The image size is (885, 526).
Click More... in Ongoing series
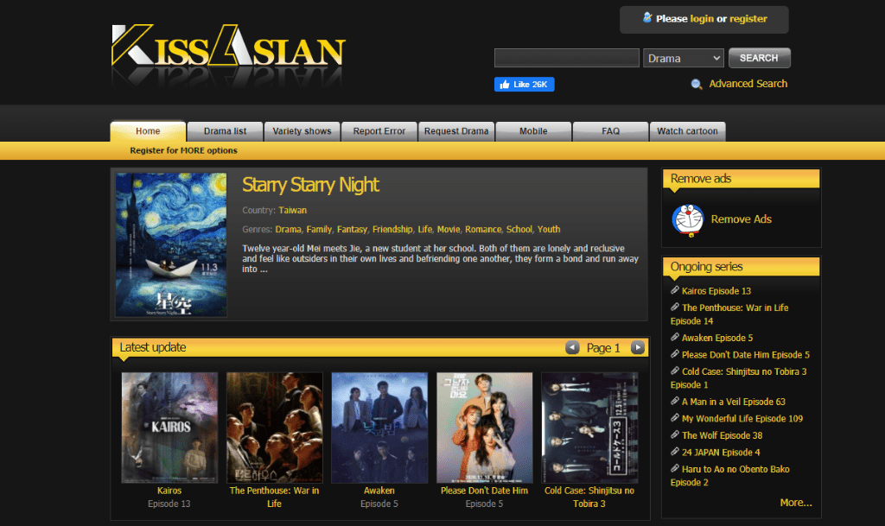pyautogui.click(x=796, y=503)
